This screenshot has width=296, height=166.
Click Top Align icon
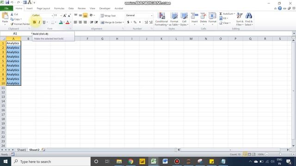point(75,15)
